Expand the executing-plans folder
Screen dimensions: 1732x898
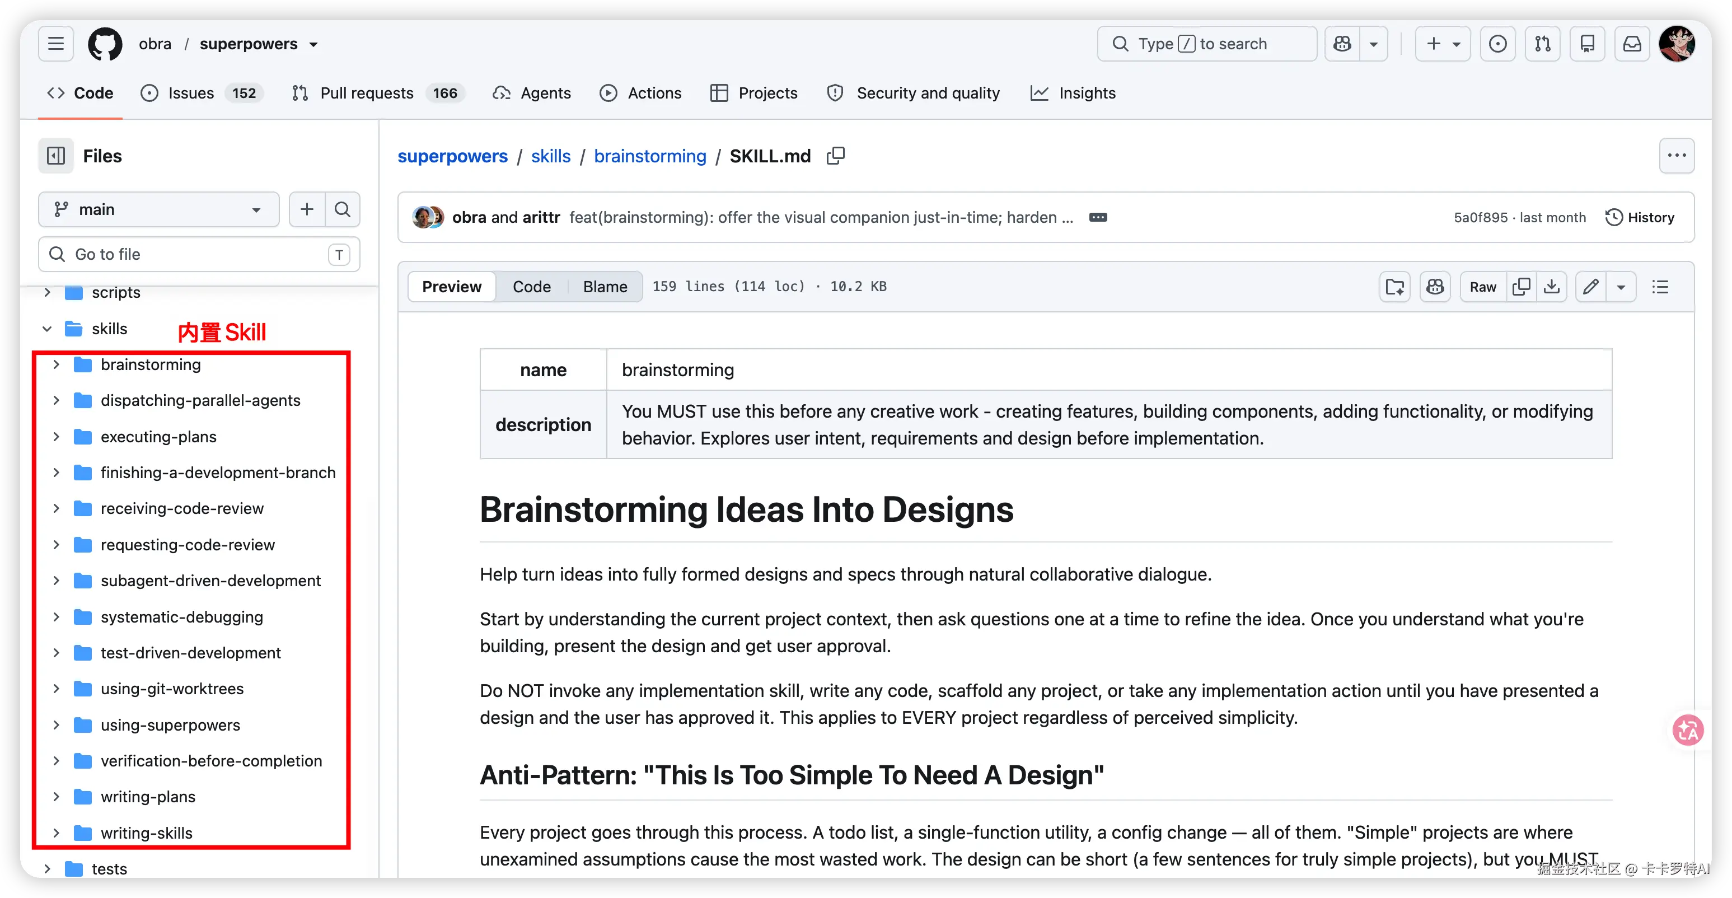(57, 437)
